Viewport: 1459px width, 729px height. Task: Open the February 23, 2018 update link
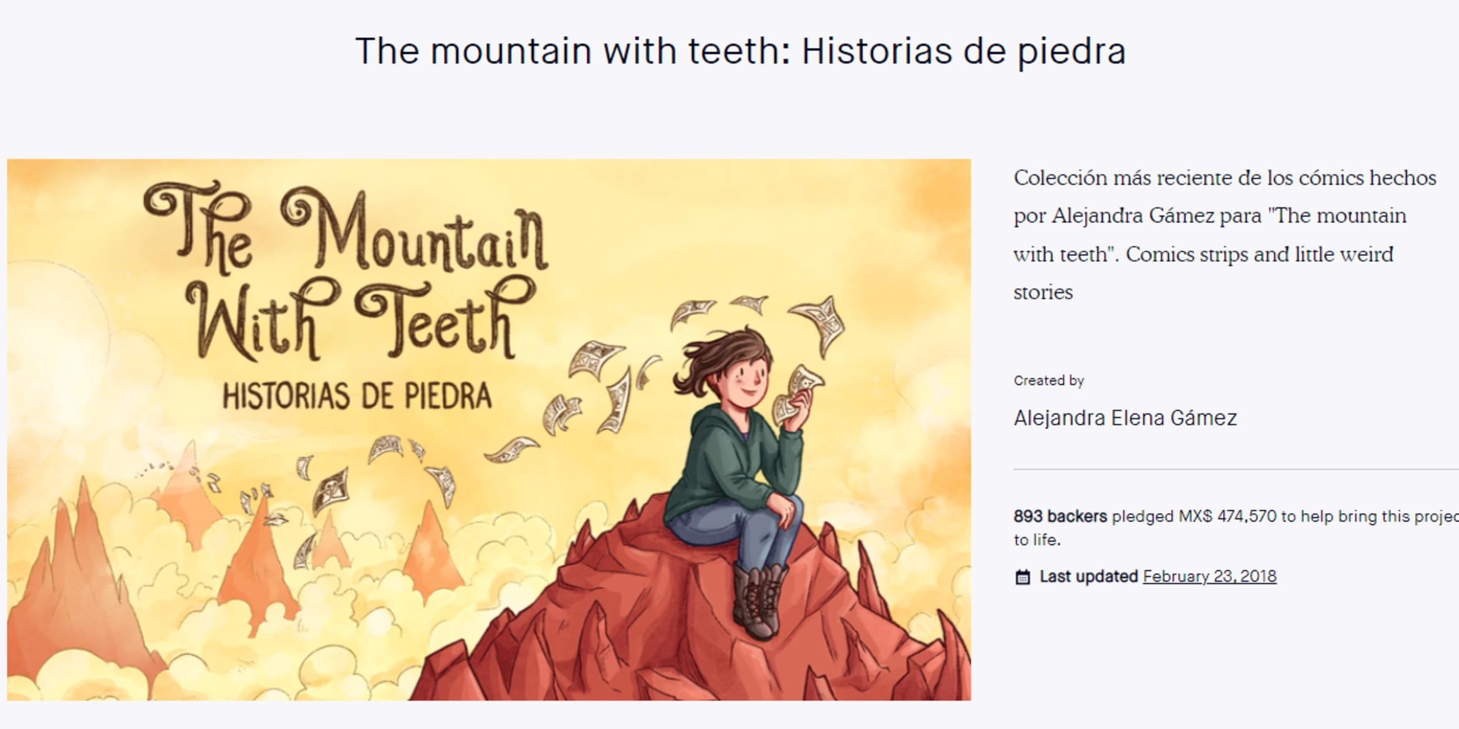coord(1209,576)
